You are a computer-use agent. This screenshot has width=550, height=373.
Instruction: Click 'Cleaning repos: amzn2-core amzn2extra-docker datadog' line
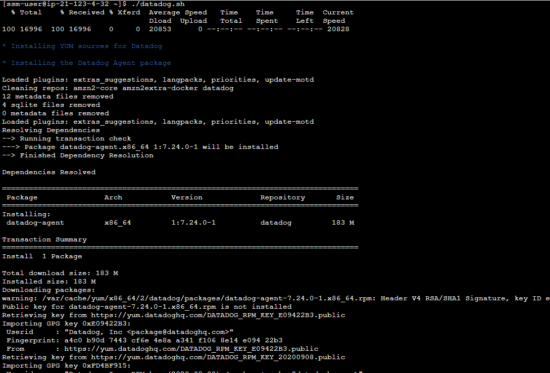[118, 88]
